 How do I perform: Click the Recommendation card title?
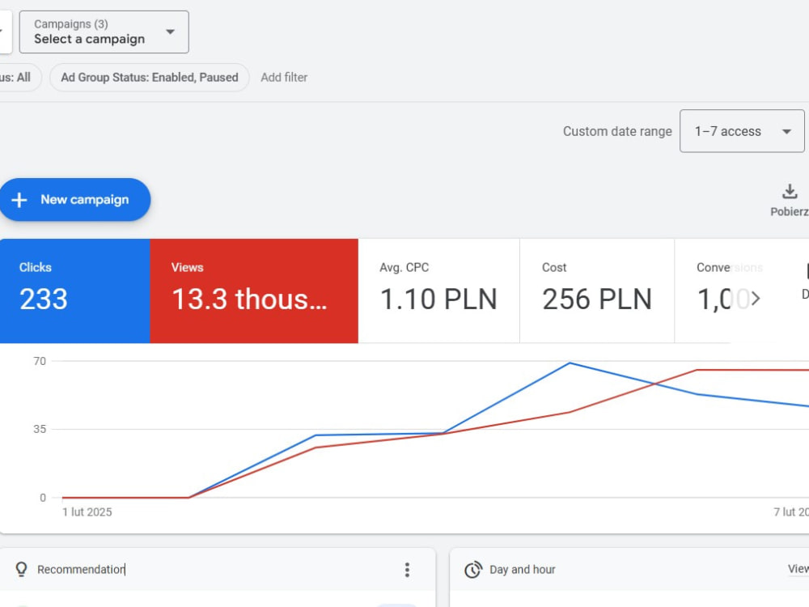(x=81, y=569)
